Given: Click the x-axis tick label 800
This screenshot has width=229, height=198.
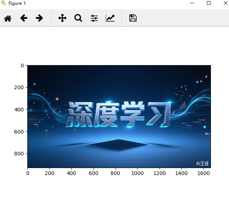Looking at the screenshot, I should click(115, 173).
